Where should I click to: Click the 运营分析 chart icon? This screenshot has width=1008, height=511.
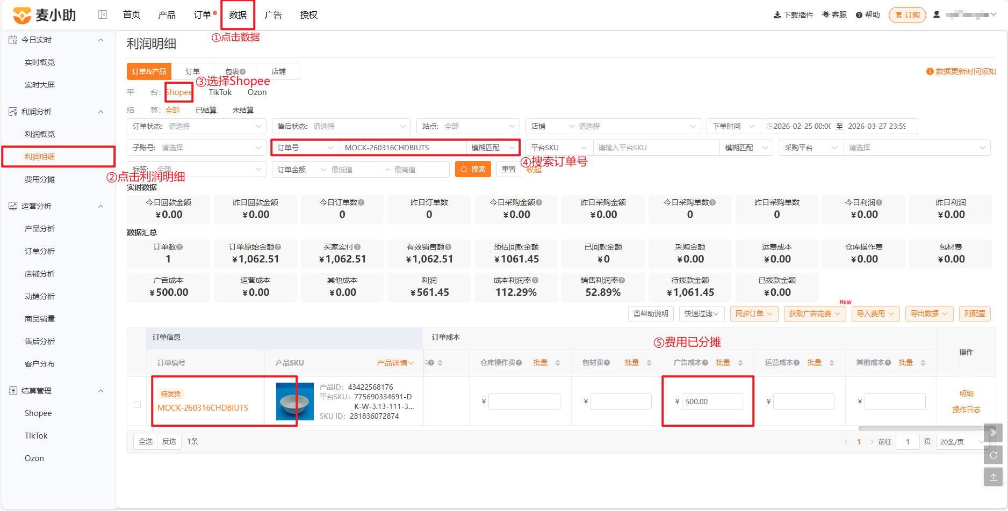(13, 206)
